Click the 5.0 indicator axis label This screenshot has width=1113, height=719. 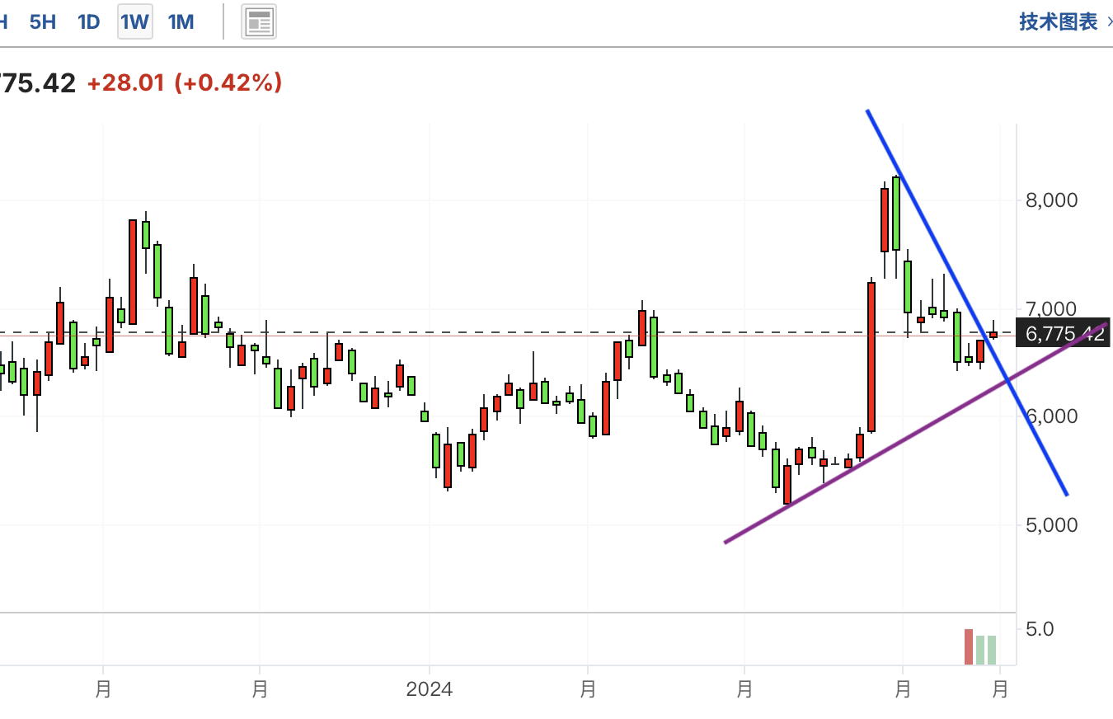pyautogui.click(x=1039, y=629)
